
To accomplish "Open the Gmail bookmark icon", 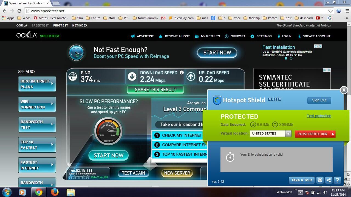I will click(x=163, y=18).
